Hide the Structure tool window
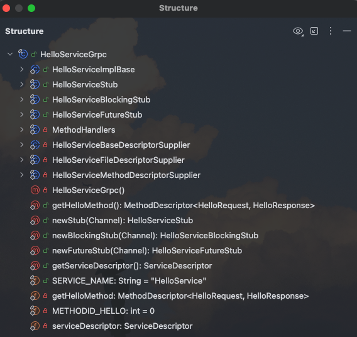357x337 pixels. pos(347,31)
